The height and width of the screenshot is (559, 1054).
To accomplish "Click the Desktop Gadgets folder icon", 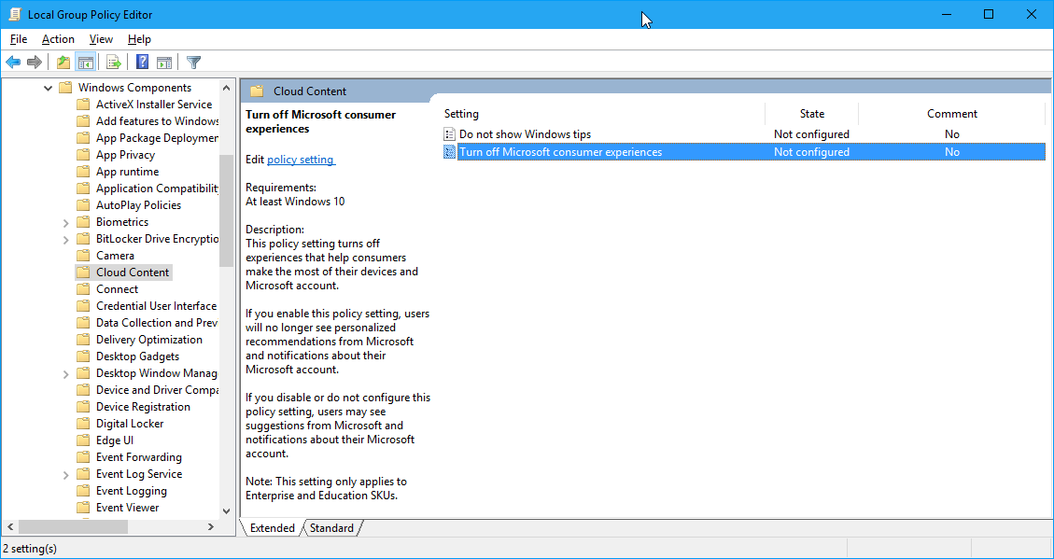I will [x=83, y=356].
